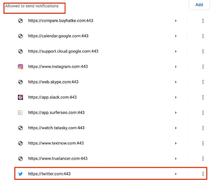Click the globe icon beside www.textnow.com
212x180 pixels.
(x=20, y=143)
